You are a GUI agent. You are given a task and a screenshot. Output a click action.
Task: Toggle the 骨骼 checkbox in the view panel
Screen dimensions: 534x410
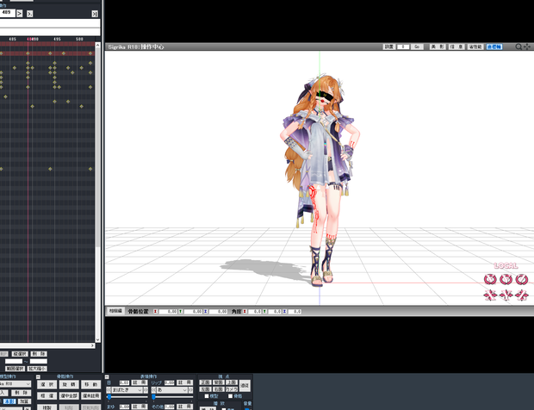tap(230, 396)
